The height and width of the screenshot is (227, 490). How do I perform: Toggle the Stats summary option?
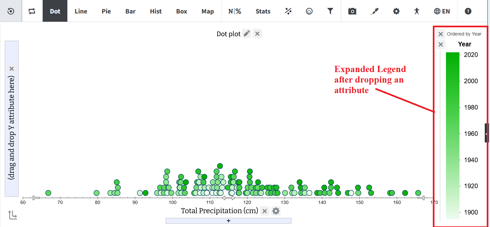click(x=263, y=11)
